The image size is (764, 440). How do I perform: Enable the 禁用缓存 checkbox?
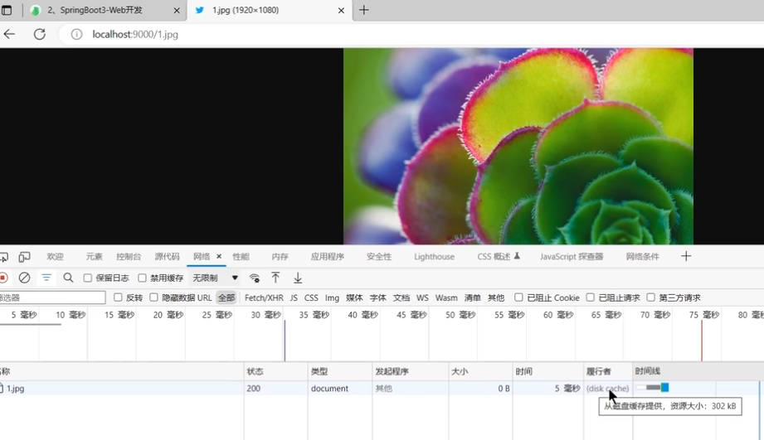click(x=143, y=278)
